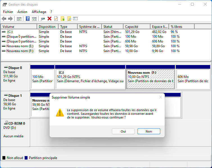
Task: Click the 96 % free cell
Action: (x=174, y=32)
